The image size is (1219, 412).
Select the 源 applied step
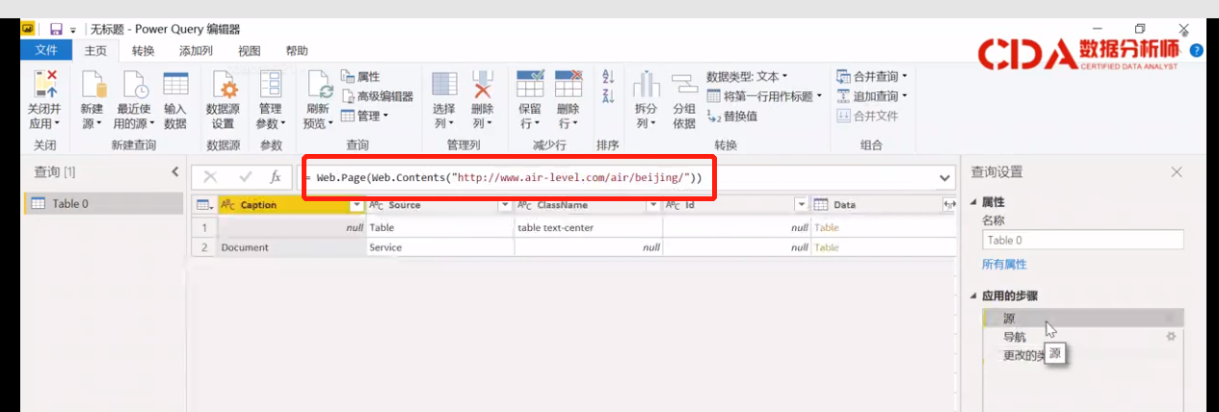[1082, 318]
